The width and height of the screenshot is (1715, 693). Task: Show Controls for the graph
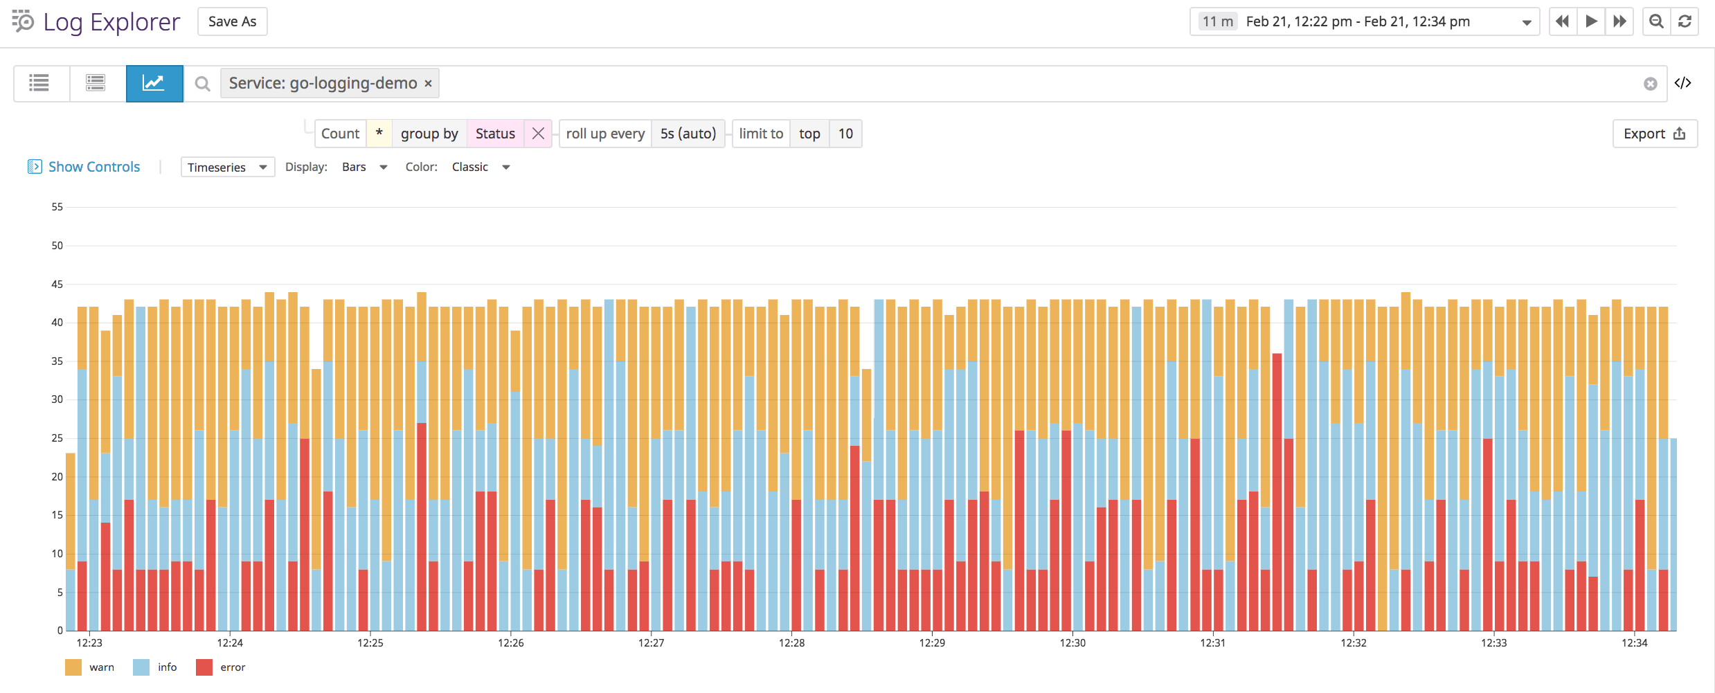tap(83, 167)
